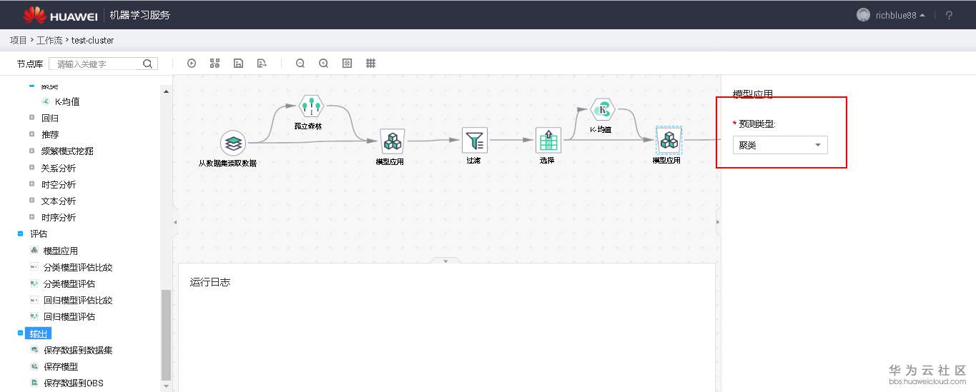Select the 过滤 filter node
The width and height of the screenshot is (976, 392).
coord(474,141)
